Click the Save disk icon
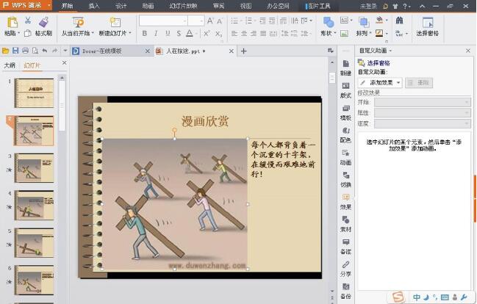The image size is (477, 304). (15, 51)
